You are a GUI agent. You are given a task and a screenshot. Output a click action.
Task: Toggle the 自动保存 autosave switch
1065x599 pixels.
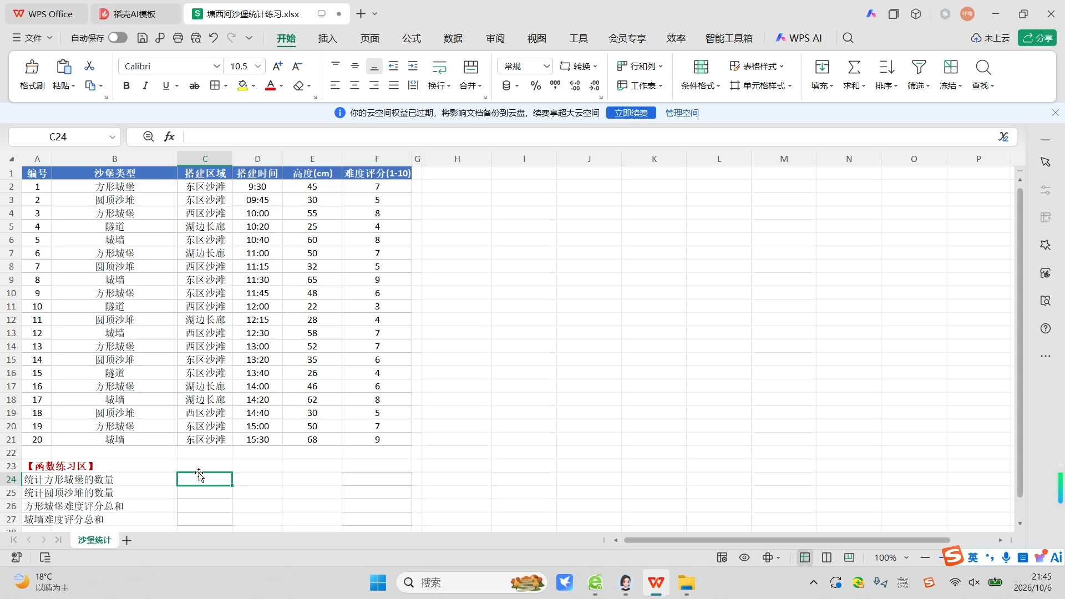click(118, 38)
